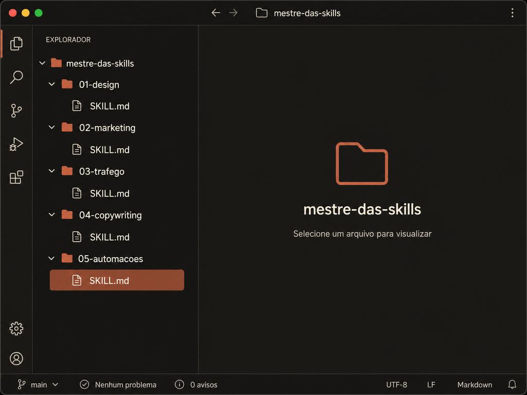Open the main branch dropdown
The width and height of the screenshot is (527, 395).
38,385
